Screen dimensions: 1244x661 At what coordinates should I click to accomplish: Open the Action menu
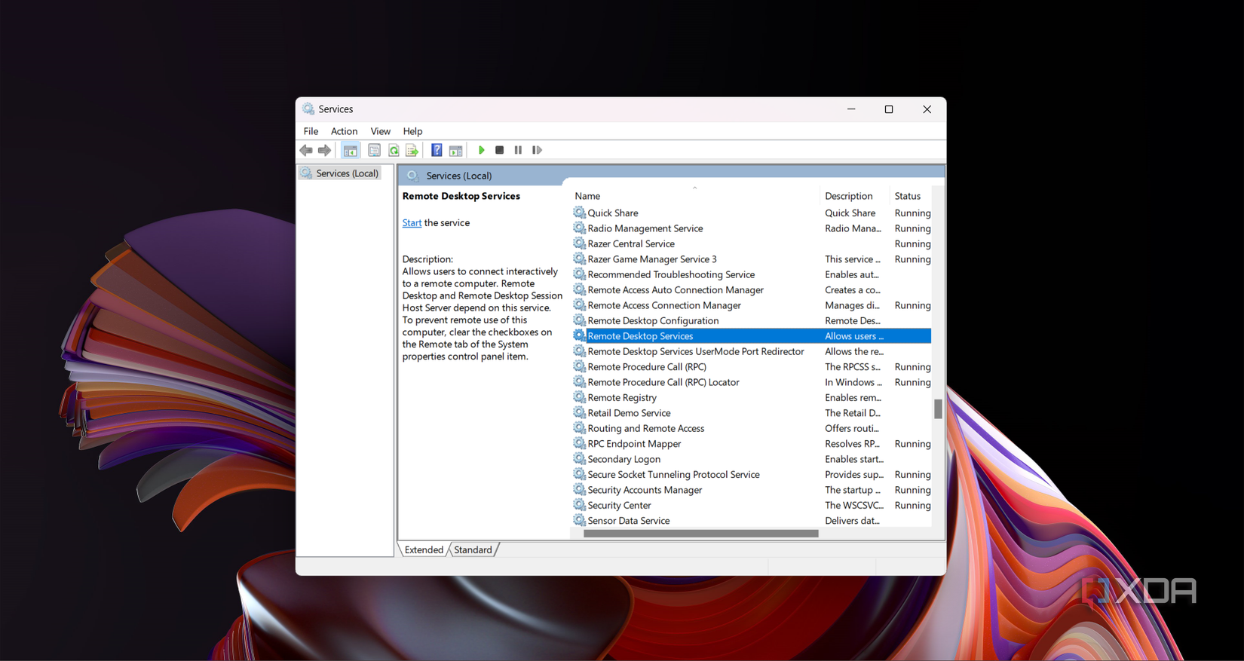tap(344, 131)
